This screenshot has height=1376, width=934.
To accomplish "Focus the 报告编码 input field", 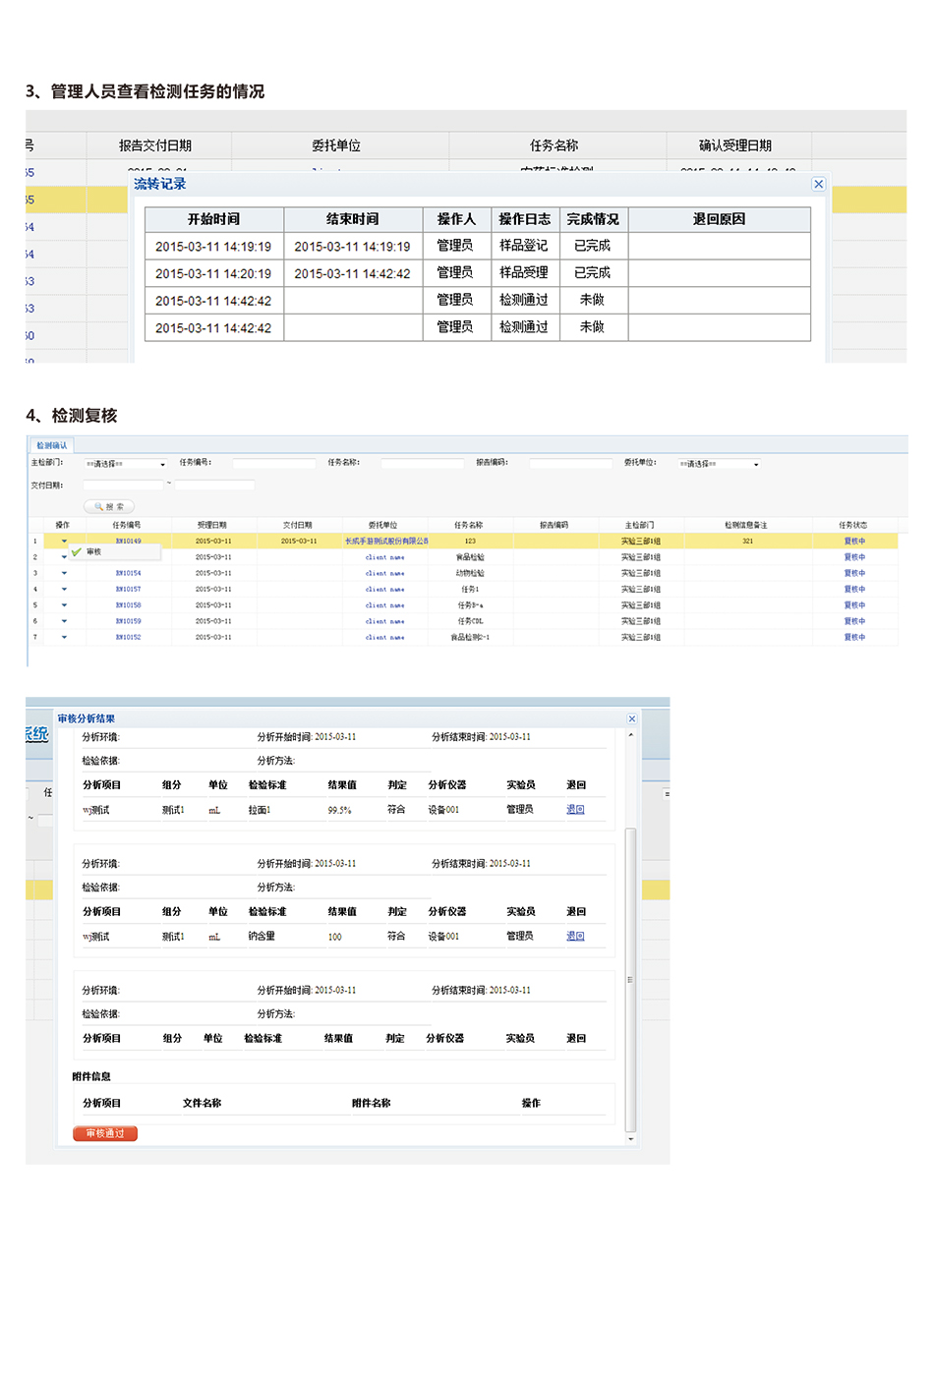I will click(x=571, y=463).
